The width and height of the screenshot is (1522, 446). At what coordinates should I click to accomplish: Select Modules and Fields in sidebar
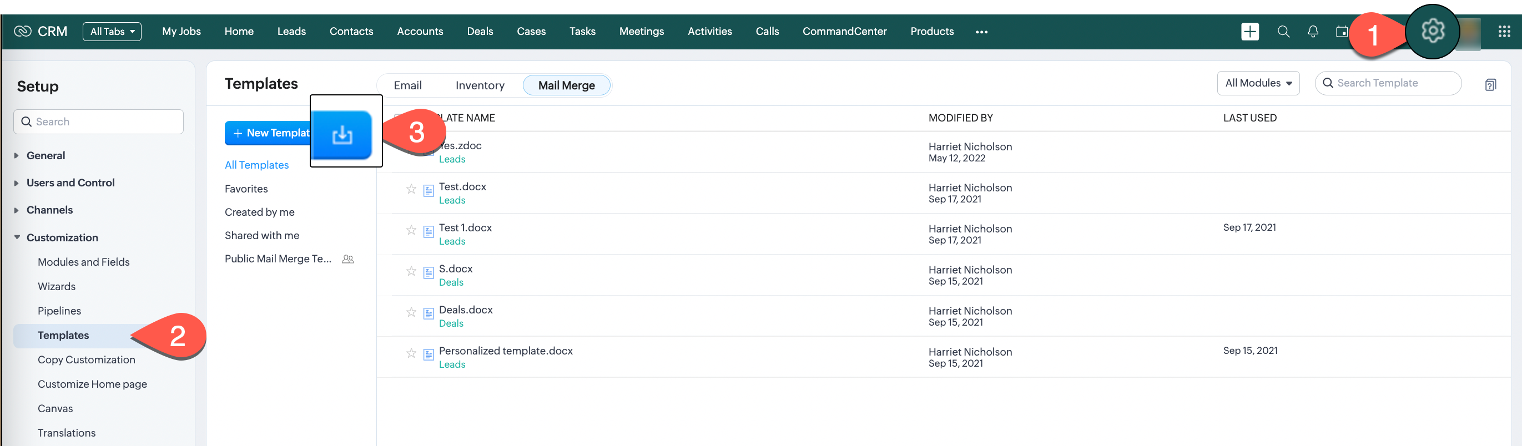click(x=83, y=262)
